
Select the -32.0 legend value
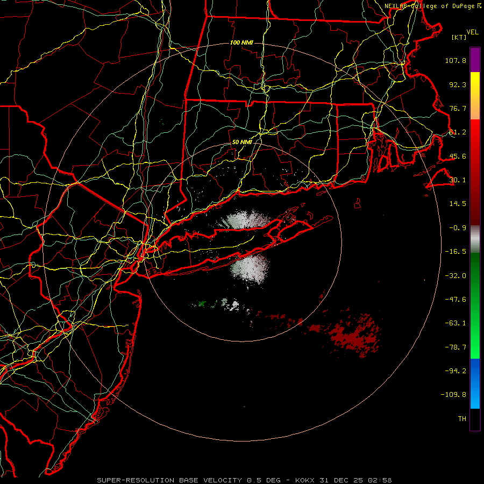[455, 275]
